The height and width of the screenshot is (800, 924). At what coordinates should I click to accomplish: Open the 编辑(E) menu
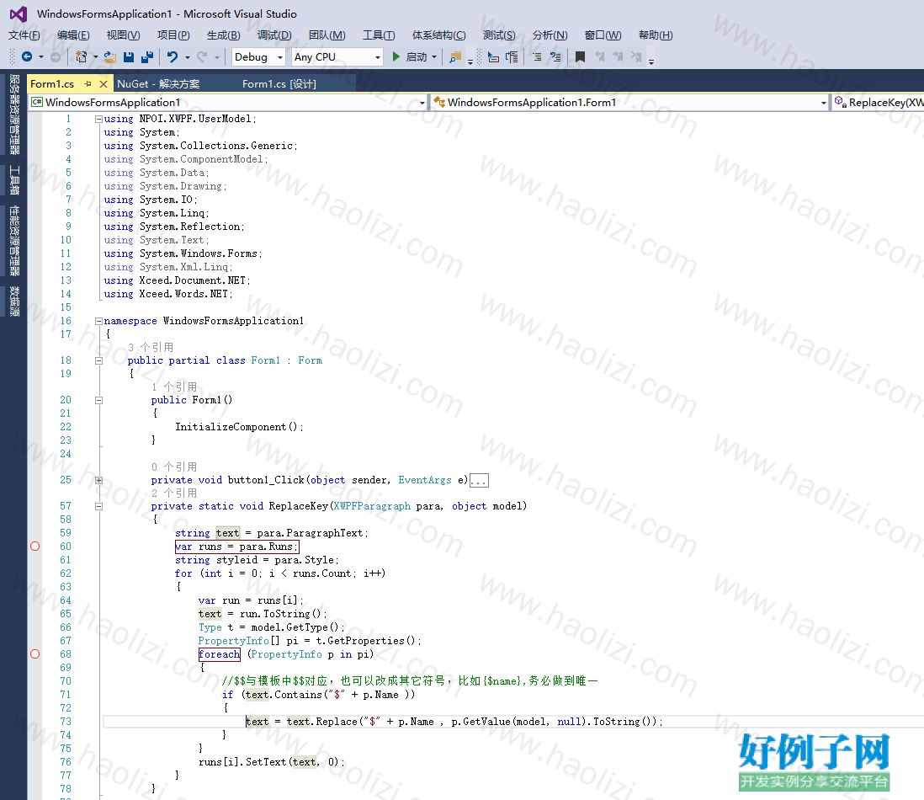point(73,35)
